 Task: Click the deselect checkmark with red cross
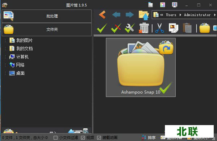click(116, 28)
